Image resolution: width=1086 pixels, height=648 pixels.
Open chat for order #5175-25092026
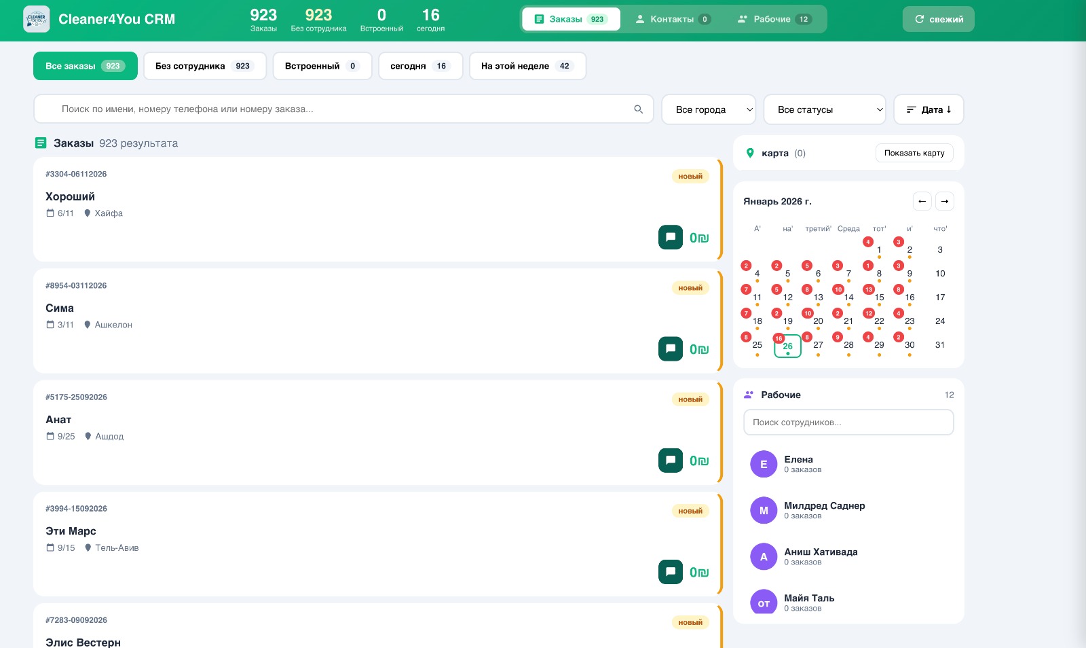[x=671, y=460]
